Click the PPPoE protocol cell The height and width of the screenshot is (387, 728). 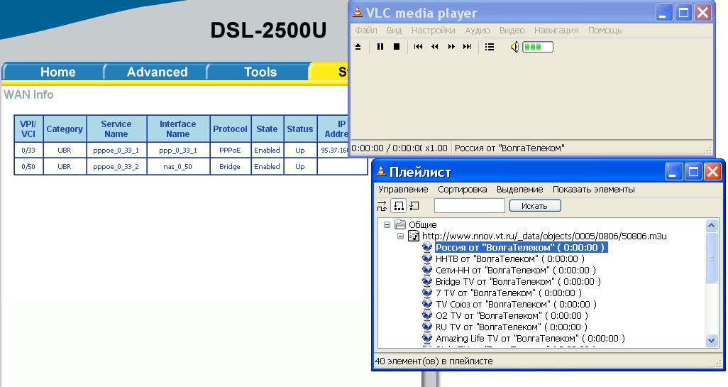pyautogui.click(x=230, y=150)
